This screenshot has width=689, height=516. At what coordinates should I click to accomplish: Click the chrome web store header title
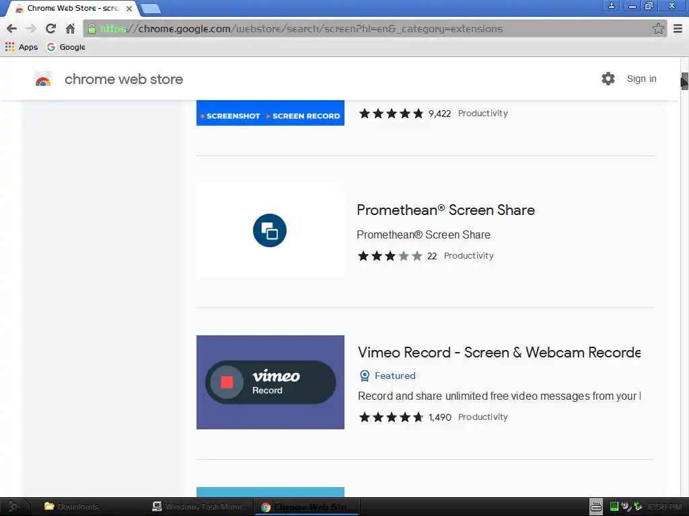click(124, 79)
